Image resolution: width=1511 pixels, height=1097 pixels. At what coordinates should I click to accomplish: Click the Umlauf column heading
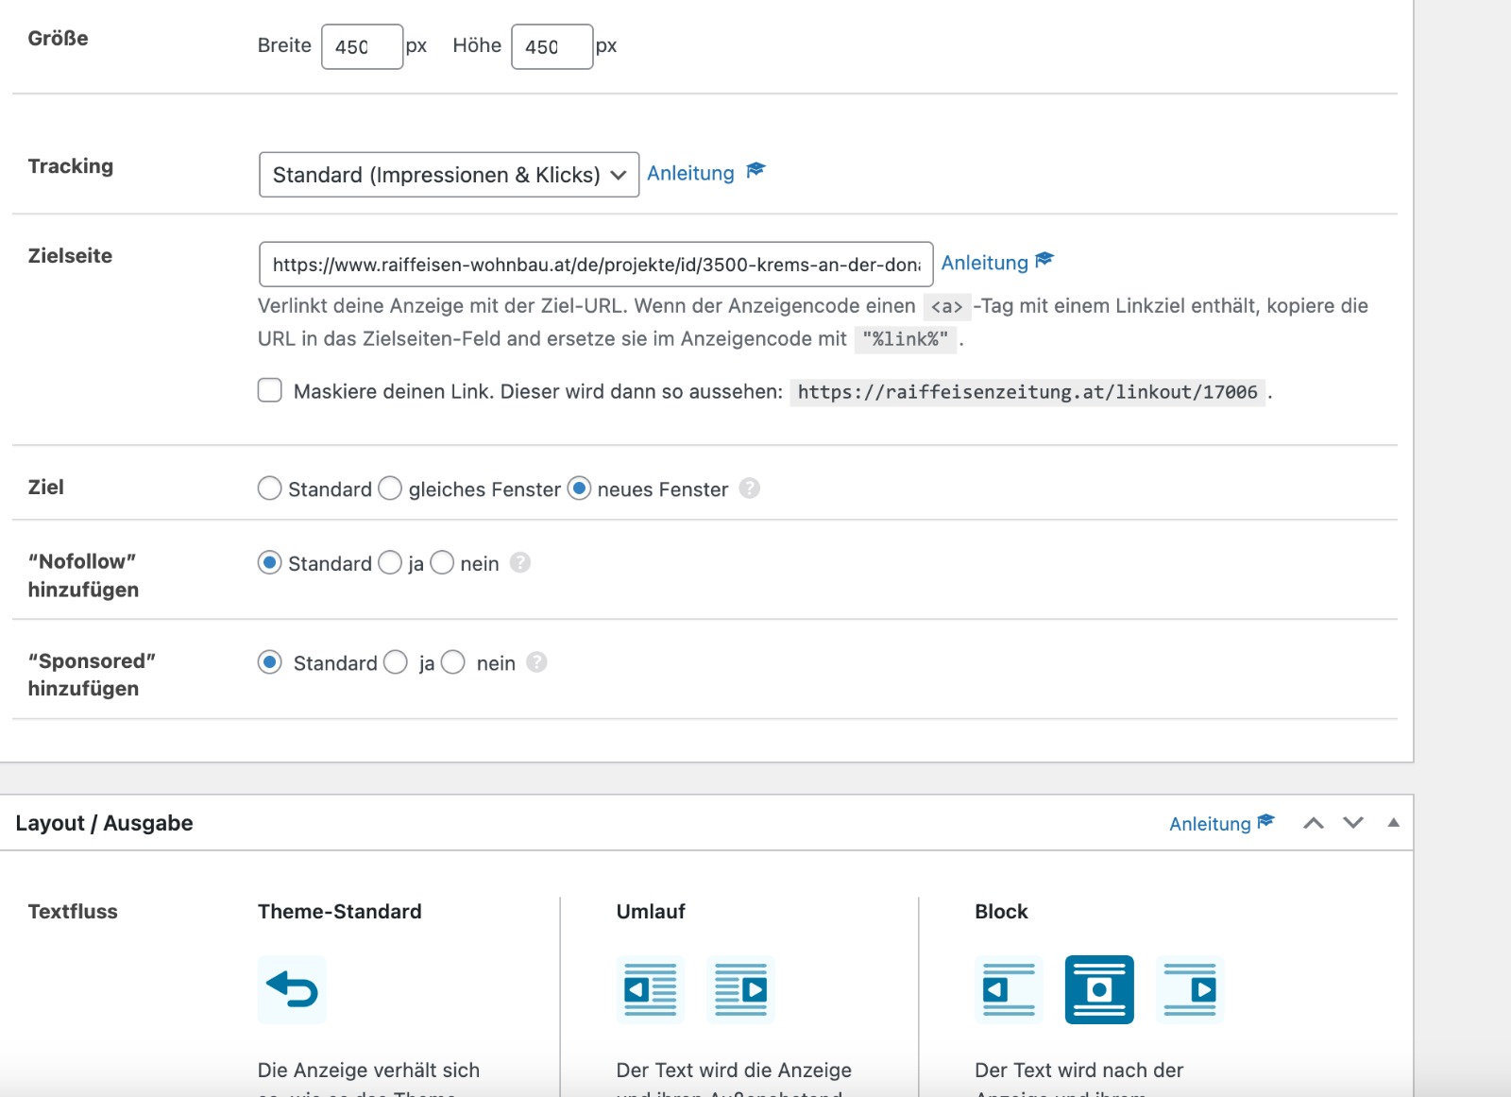point(651,912)
